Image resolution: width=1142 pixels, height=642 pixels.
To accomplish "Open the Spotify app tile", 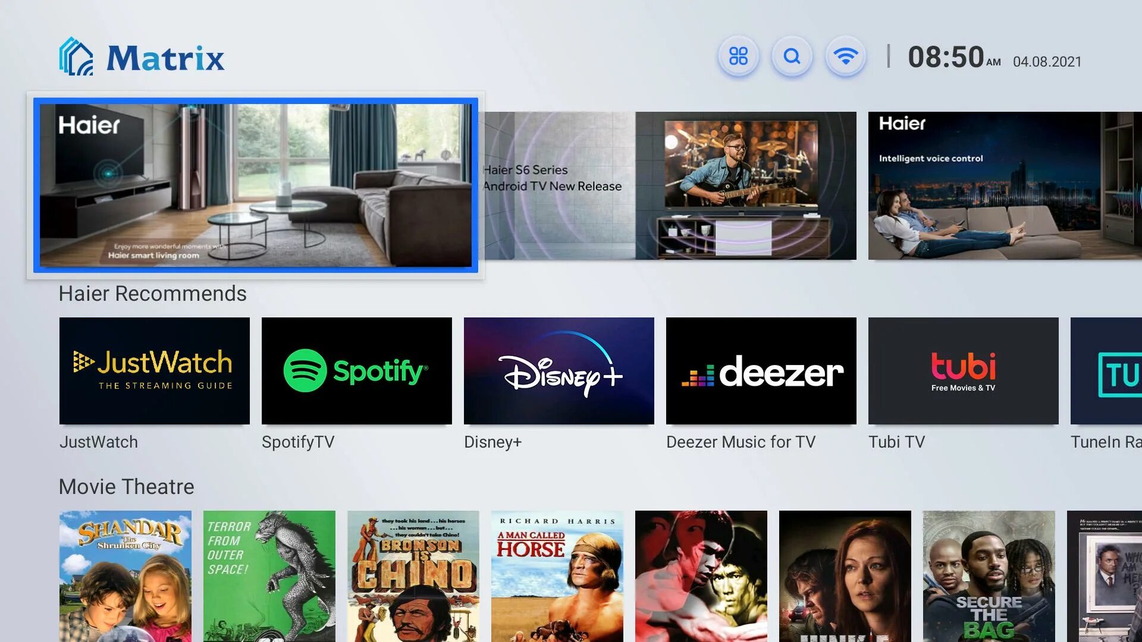I will click(x=357, y=370).
